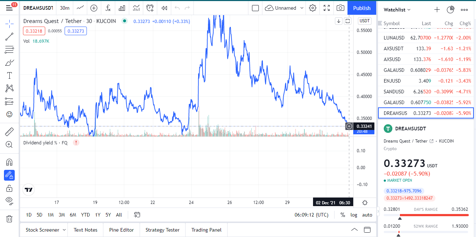Select the crosshair cursor tool
Screen dimensions: 476x237
pyautogui.click(x=9, y=24)
